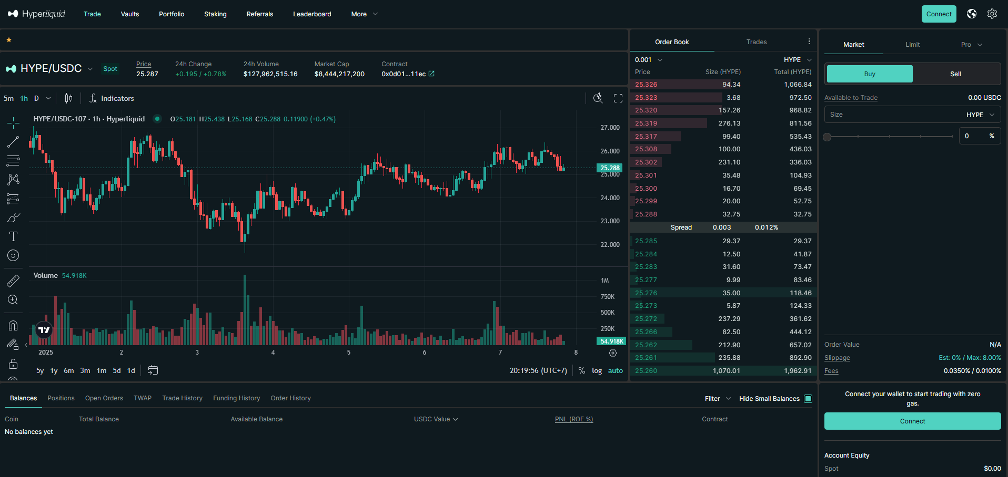The height and width of the screenshot is (477, 1008).
Task: Switch chart to 1h interval
Action: tap(24, 98)
